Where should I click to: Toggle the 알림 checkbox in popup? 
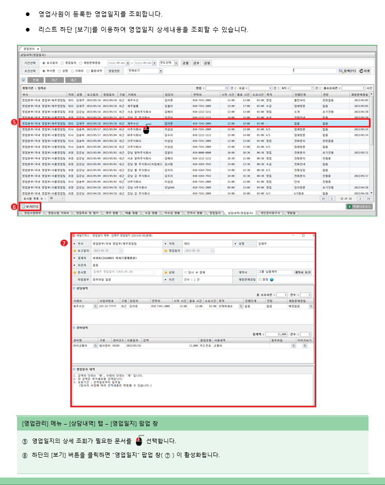click(260, 279)
